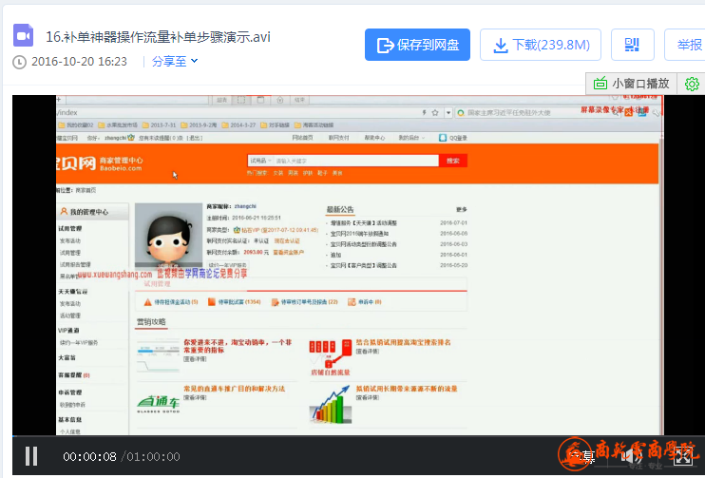705x478 pixels.
Task: Click the elapsed time 00:00:08 display
Action: coord(89,457)
